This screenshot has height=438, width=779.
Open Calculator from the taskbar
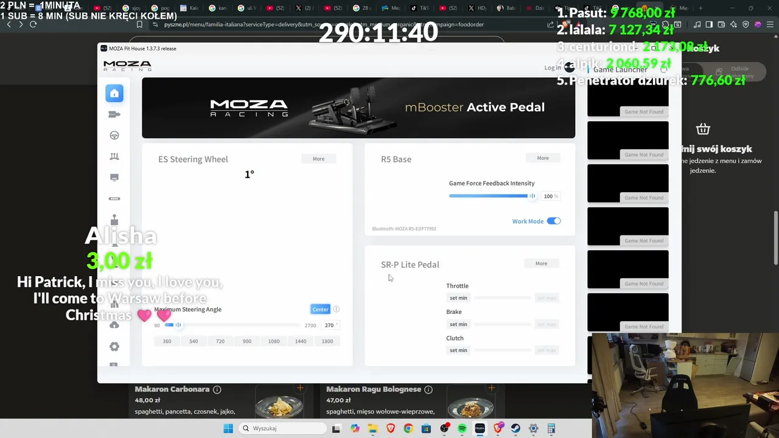551,428
